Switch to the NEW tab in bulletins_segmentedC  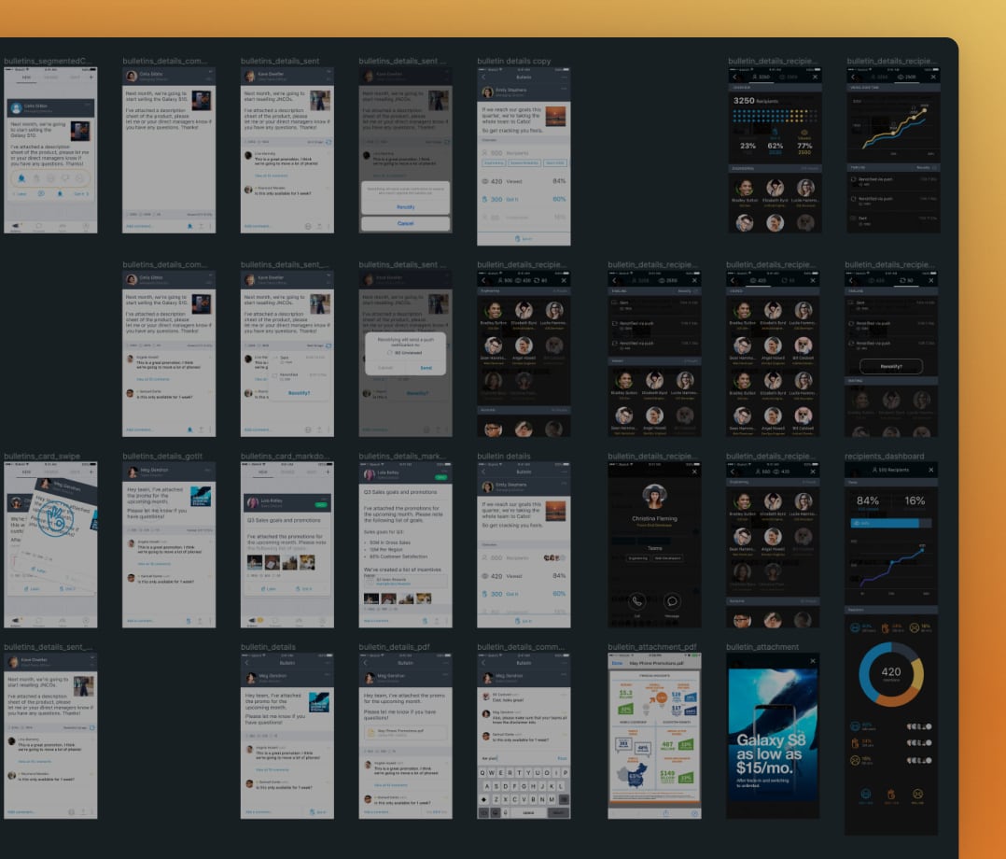[26, 77]
